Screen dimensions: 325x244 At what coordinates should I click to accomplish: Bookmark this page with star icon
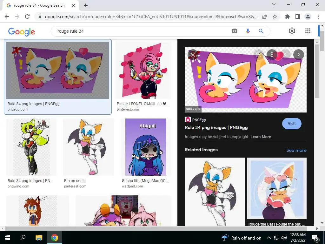[275, 17]
